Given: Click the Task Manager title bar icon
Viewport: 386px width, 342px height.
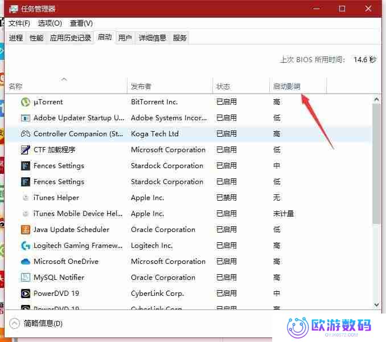Looking at the screenshot, I should (x=14, y=9).
